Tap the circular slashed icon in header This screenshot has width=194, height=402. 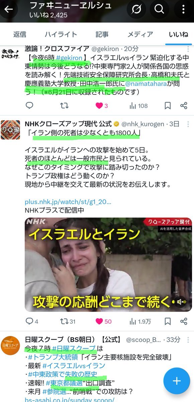pyautogui.click(x=136, y=9)
